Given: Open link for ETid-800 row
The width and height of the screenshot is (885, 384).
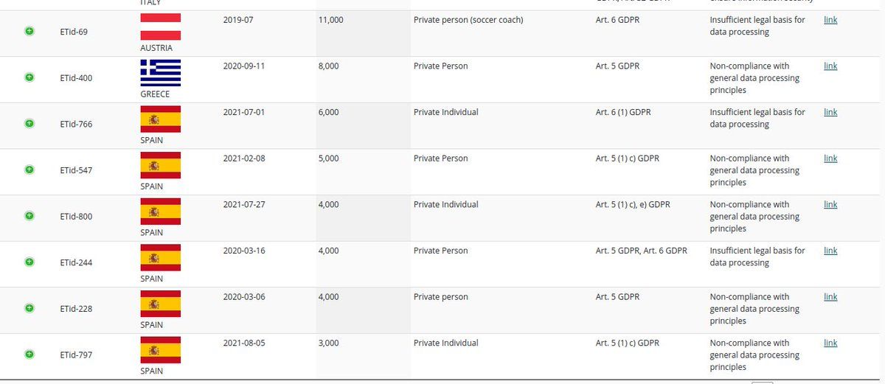Looking at the screenshot, I should [x=830, y=204].
